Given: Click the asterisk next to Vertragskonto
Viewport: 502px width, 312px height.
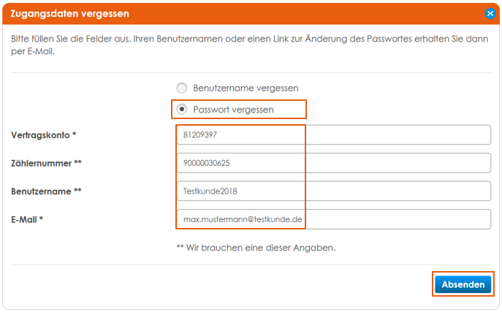Looking at the screenshot, I should [74, 135].
